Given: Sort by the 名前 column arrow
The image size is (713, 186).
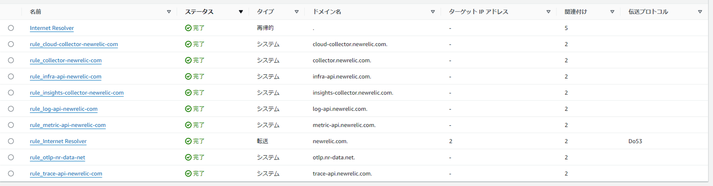Looking at the screenshot, I should point(169,12).
